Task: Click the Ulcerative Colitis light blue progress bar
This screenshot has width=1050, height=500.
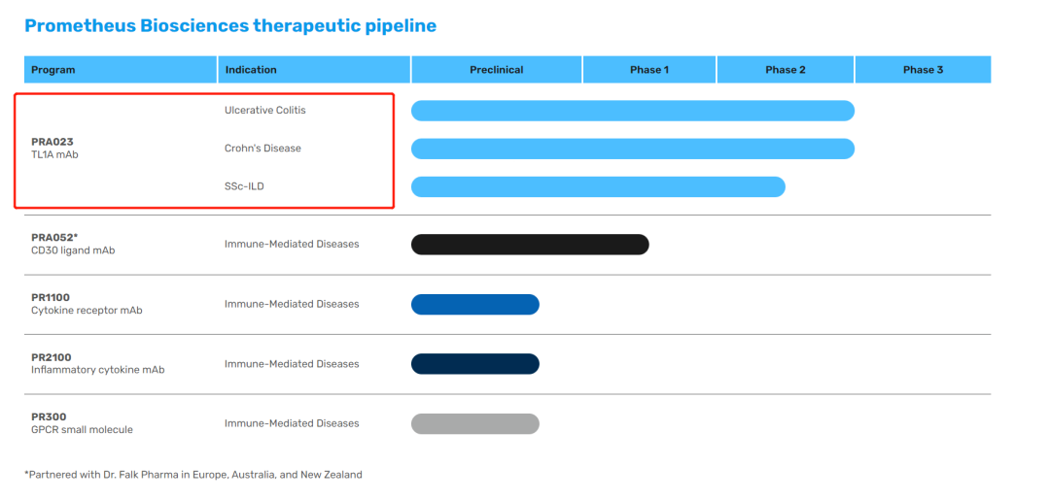Action: (x=632, y=111)
